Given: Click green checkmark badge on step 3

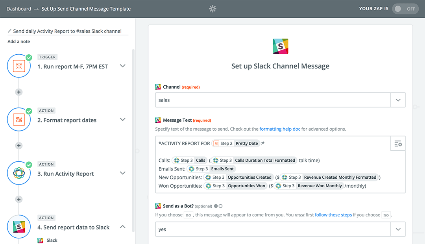Looking at the screenshot, I should [x=29, y=165].
